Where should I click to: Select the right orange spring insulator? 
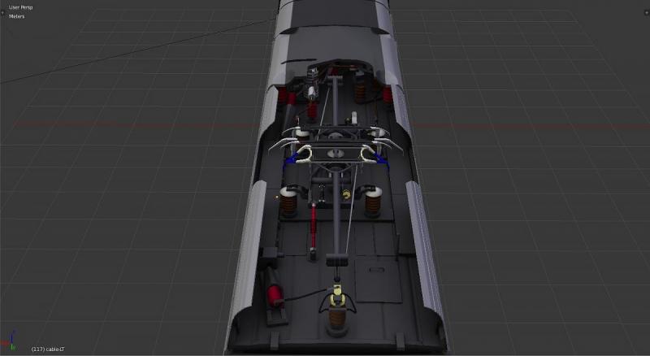[x=373, y=202]
